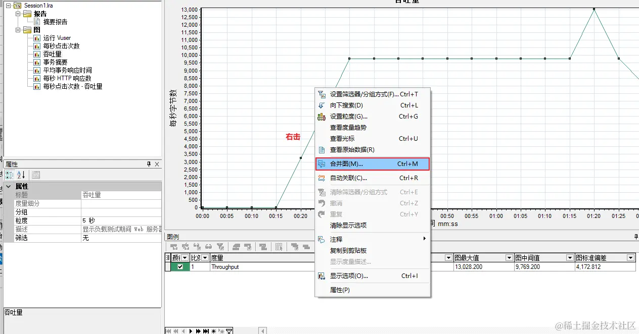
Task: Open the 比例 column dropdown
Action: (x=205, y=258)
